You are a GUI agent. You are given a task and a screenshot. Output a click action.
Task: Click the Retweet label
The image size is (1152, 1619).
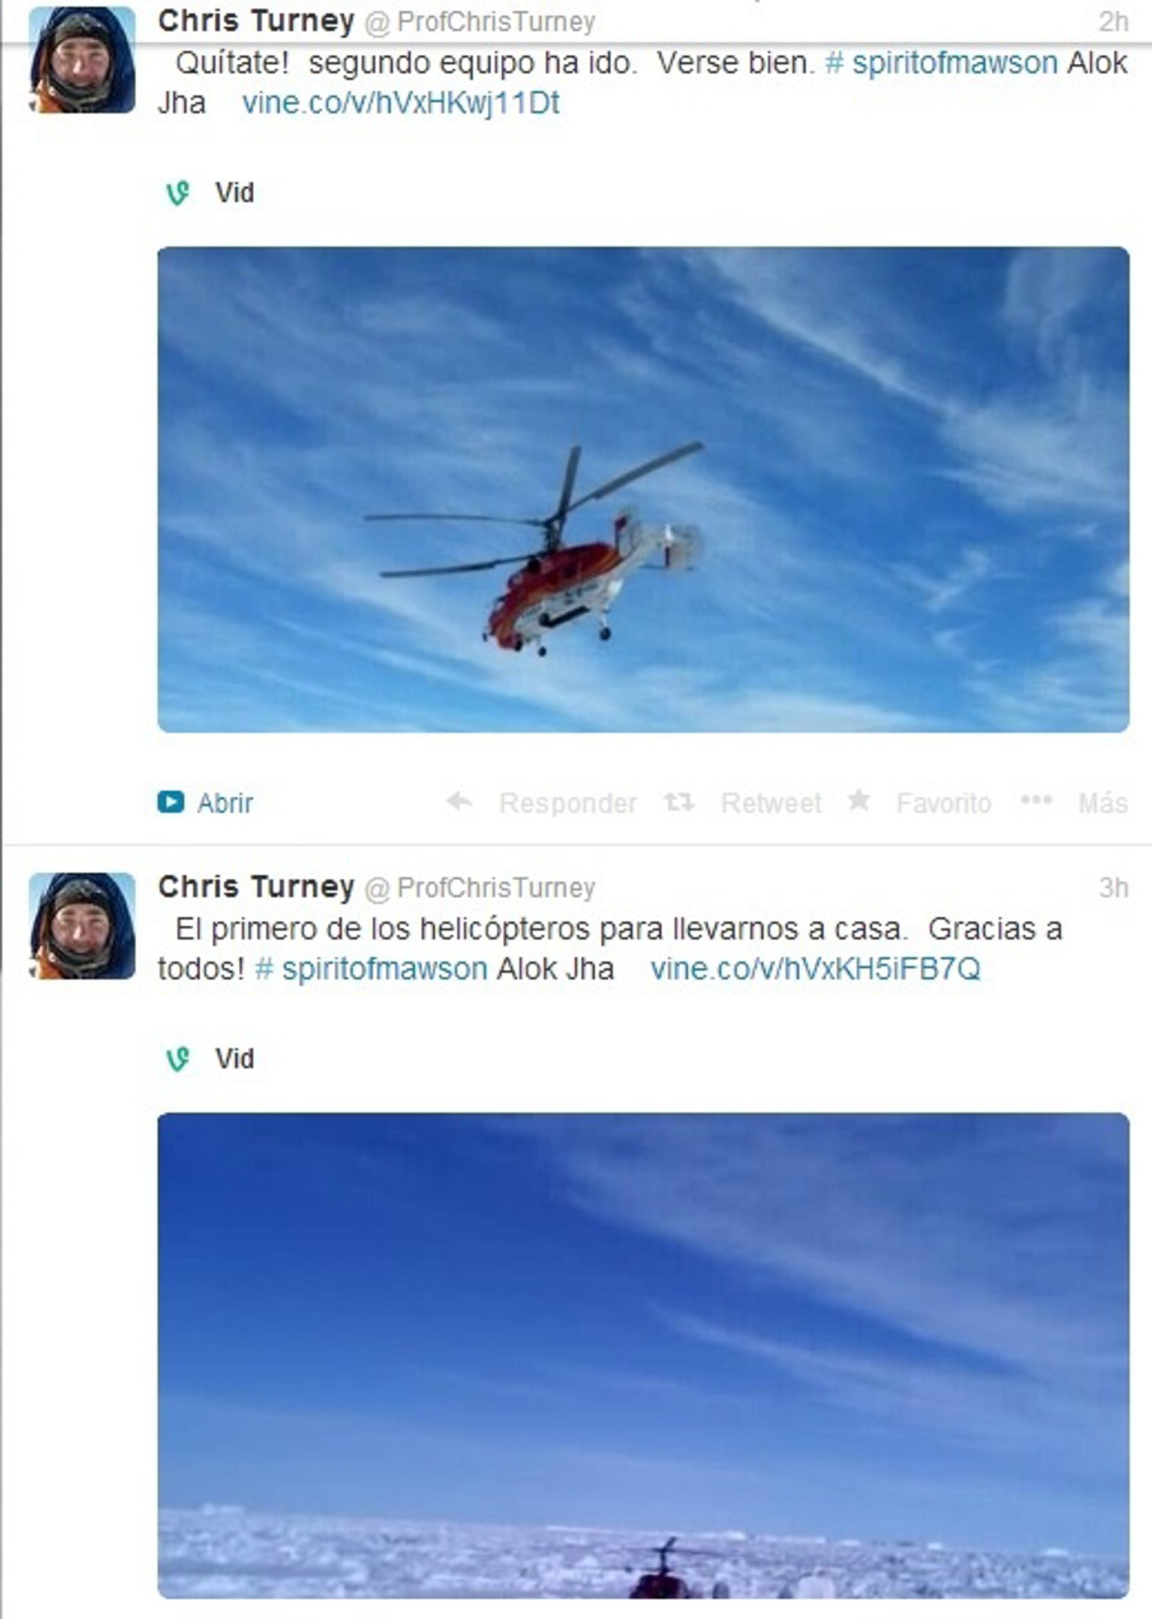(x=771, y=803)
